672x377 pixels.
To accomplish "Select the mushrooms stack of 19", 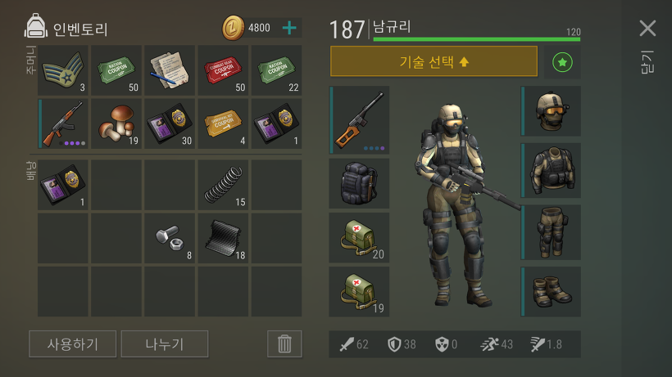I will (116, 123).
